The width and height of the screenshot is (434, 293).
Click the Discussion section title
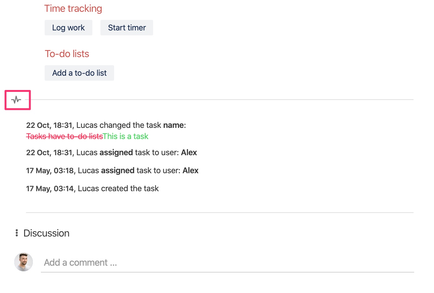click(x=46, y=233)
